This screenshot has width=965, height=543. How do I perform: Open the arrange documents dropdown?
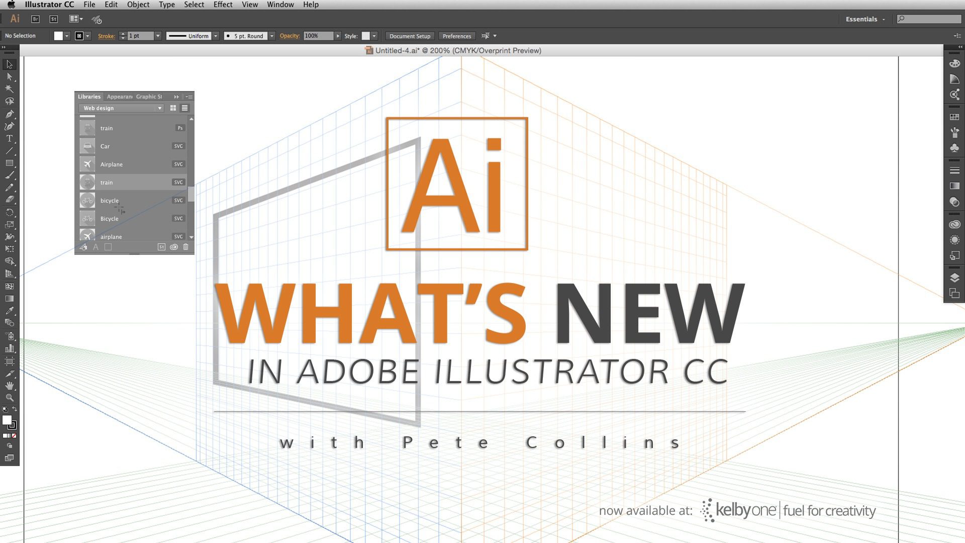click(76, 19)
